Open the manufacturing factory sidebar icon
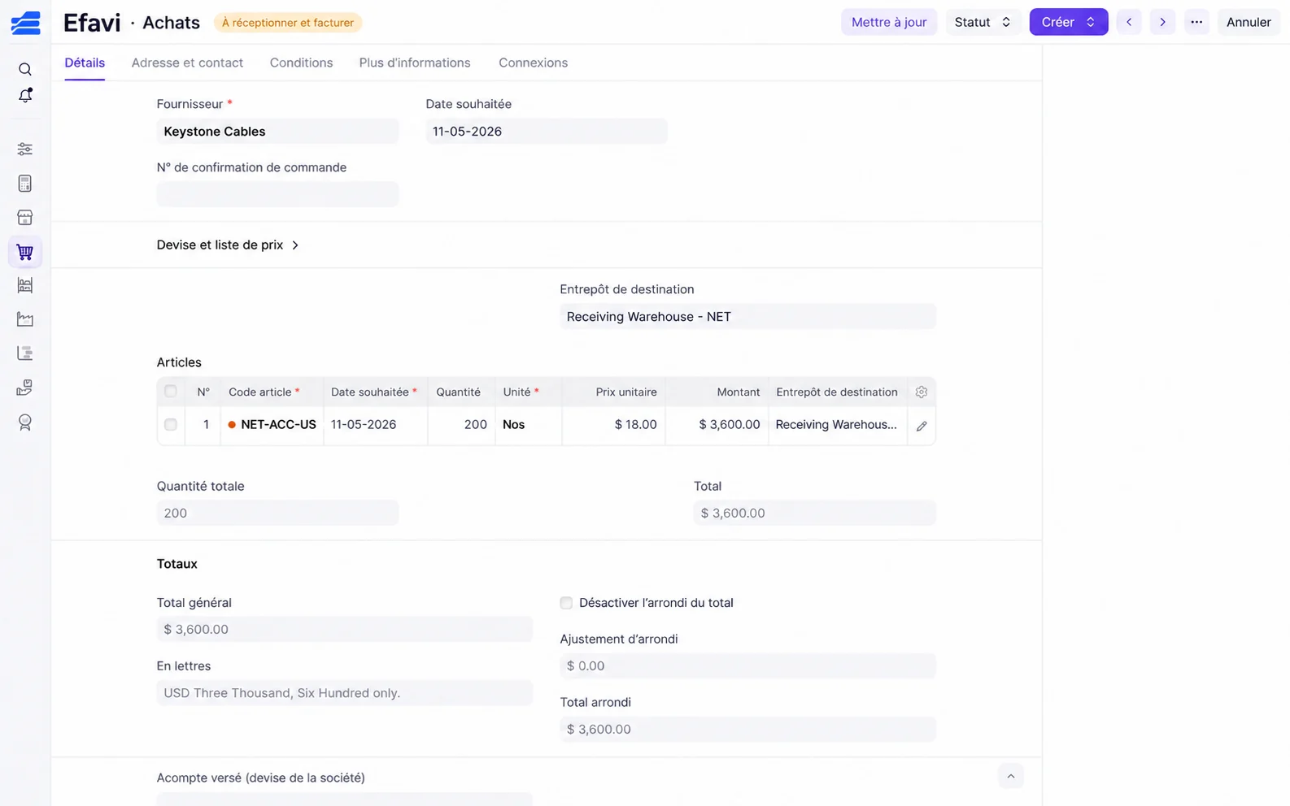The image size is (1290, 806). tap(25, 319)
